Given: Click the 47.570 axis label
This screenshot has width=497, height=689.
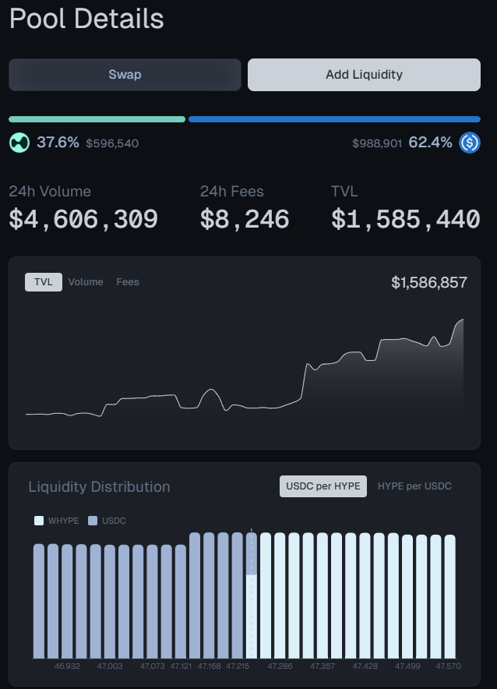Looking at the screenshot, I should click(x=448, y=666).
